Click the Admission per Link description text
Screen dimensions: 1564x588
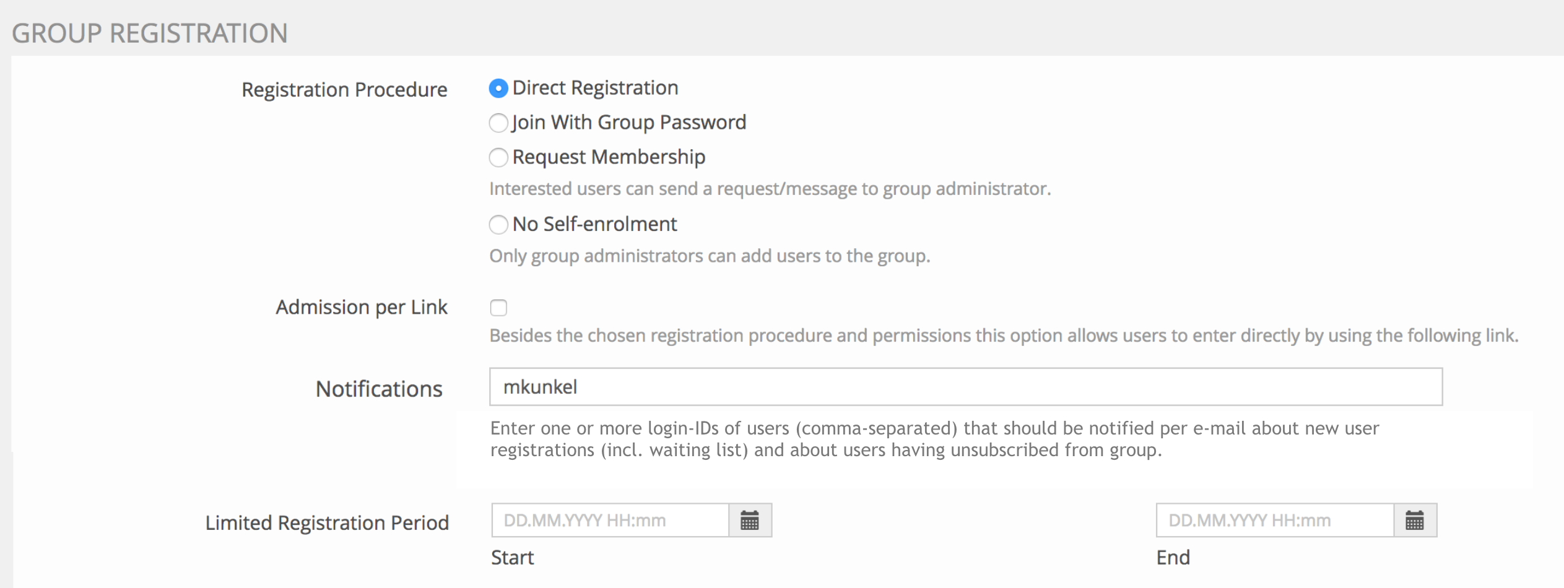(x=1003, y=335)
